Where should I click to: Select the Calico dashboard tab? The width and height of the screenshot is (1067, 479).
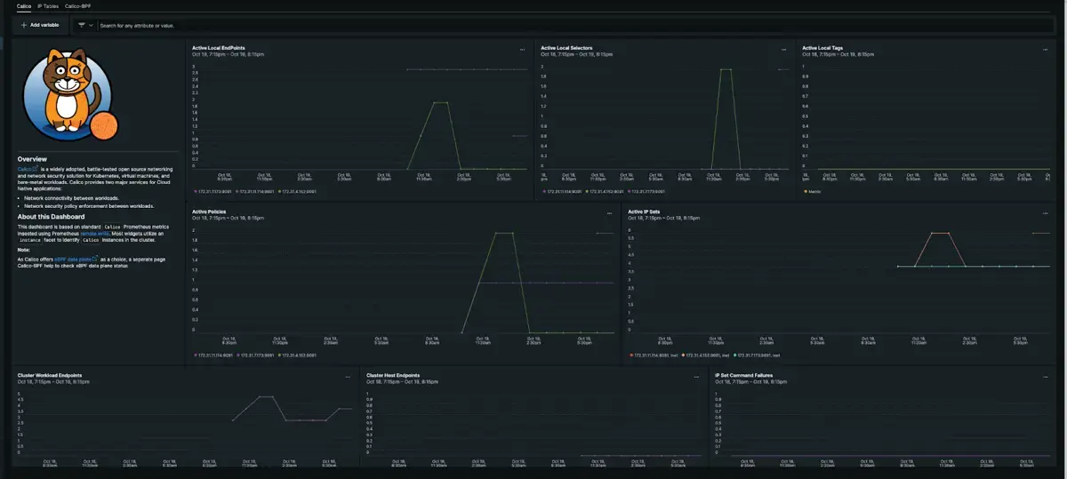(x=24, y=6)
